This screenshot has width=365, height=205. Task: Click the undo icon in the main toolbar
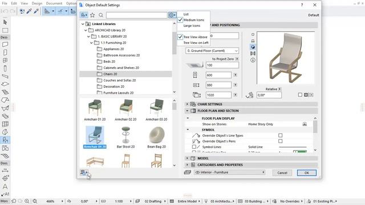click(5, 11)
